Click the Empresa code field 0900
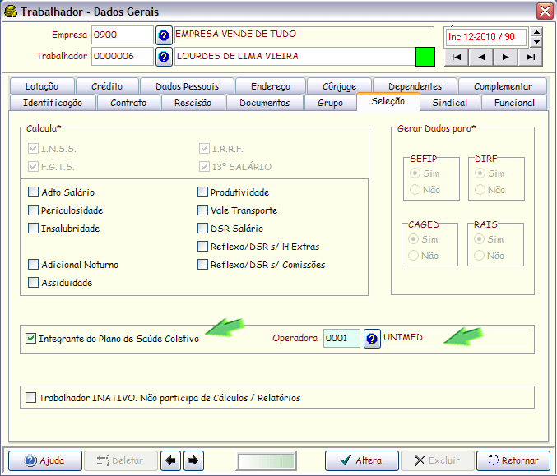The image size is (557, 476). 123,35
